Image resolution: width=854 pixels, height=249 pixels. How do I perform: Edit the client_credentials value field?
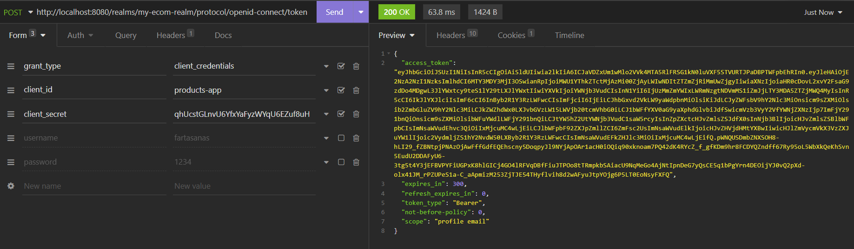pyautogui.click(x=245, y=66)
